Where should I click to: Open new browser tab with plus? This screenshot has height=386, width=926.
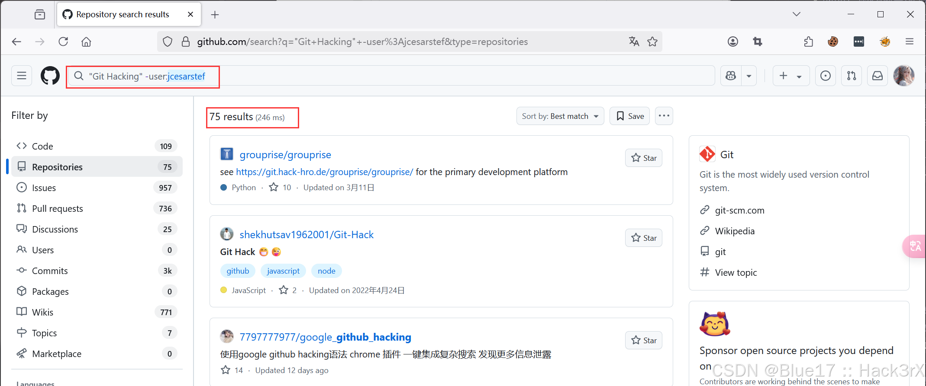[x=215, y=15]
